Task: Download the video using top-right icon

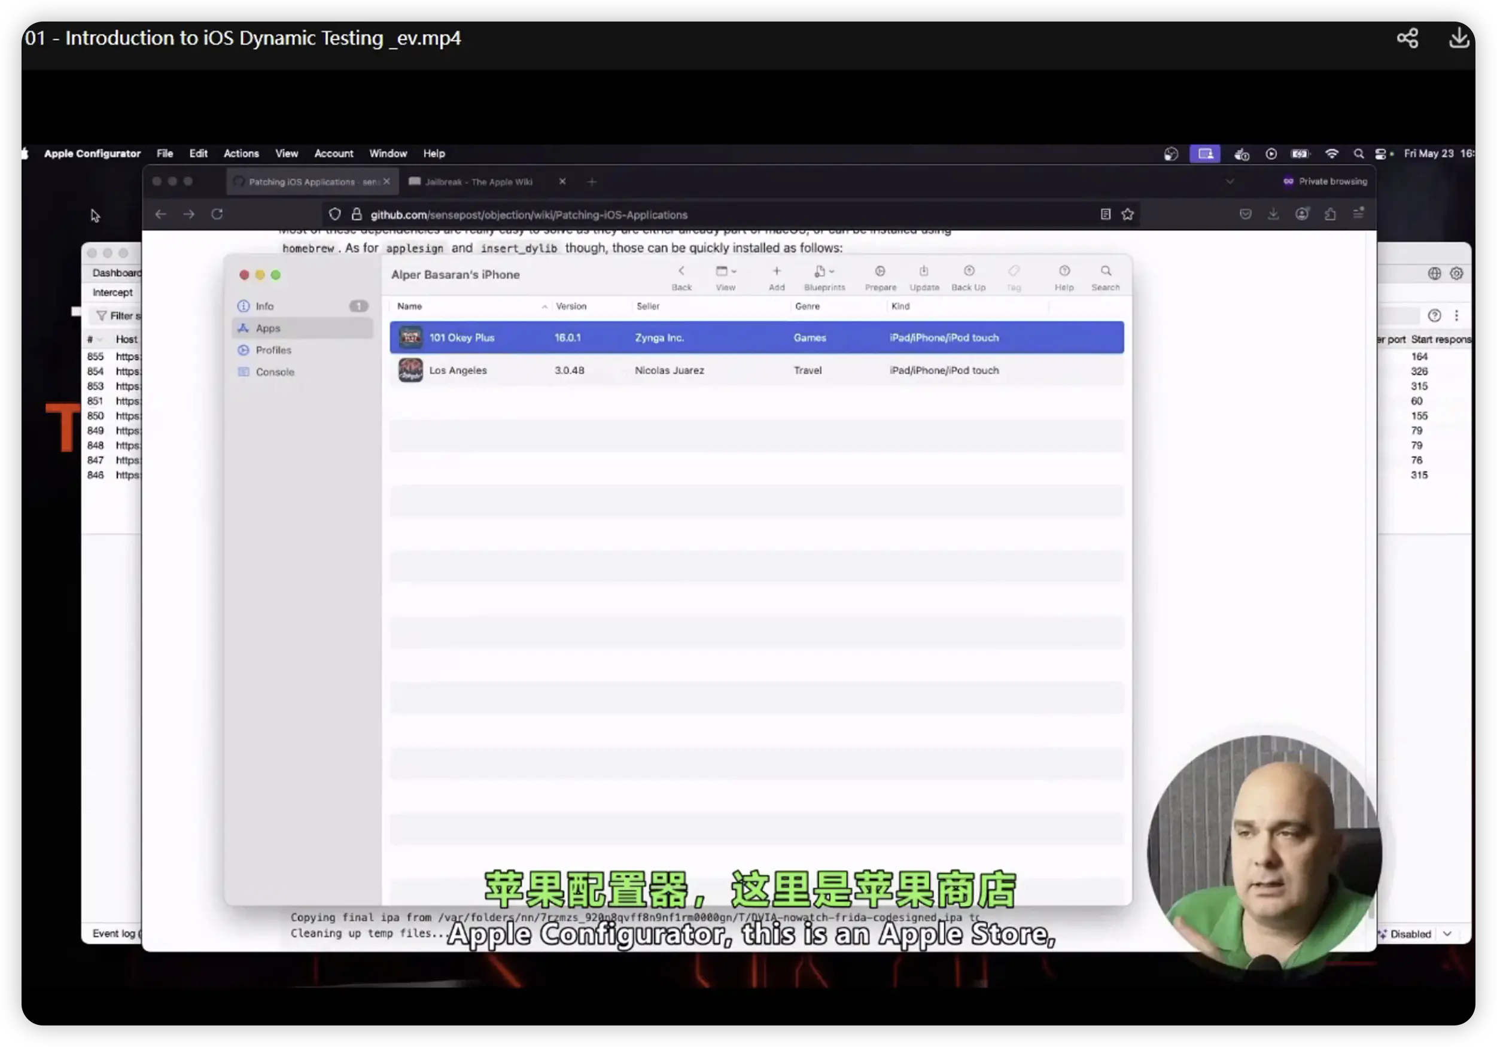Action: pyautogui.click(x=1459, y=38)
